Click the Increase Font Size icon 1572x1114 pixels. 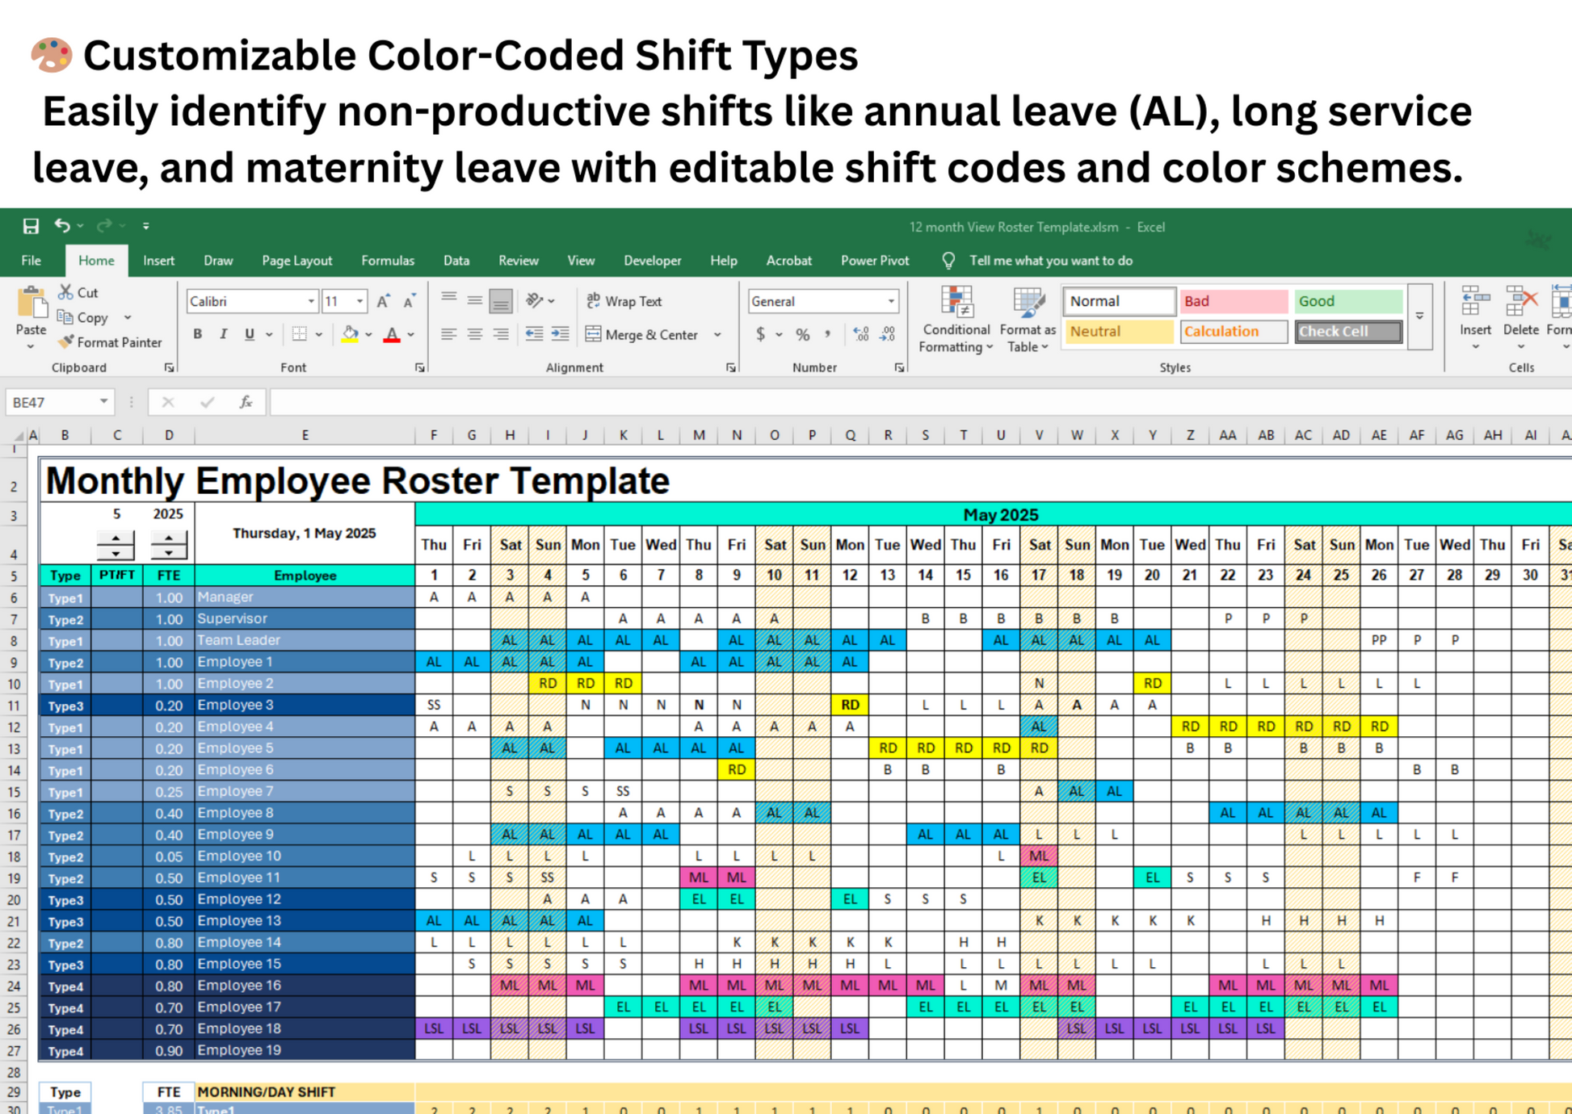pos(384,301)
